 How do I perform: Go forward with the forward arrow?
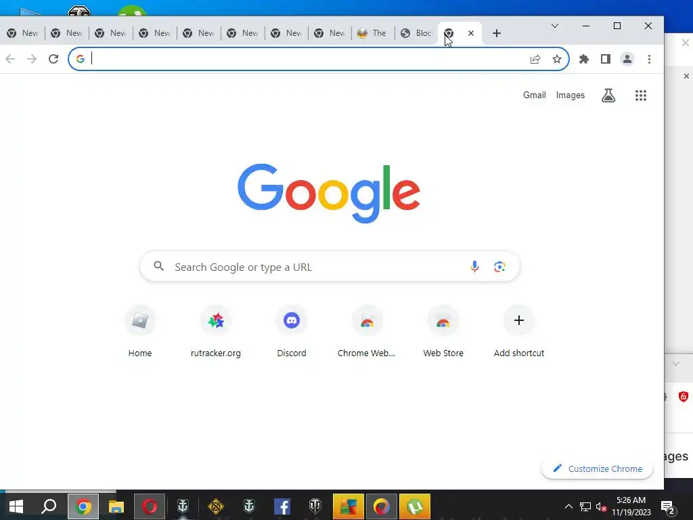click(x=32, y=59)
